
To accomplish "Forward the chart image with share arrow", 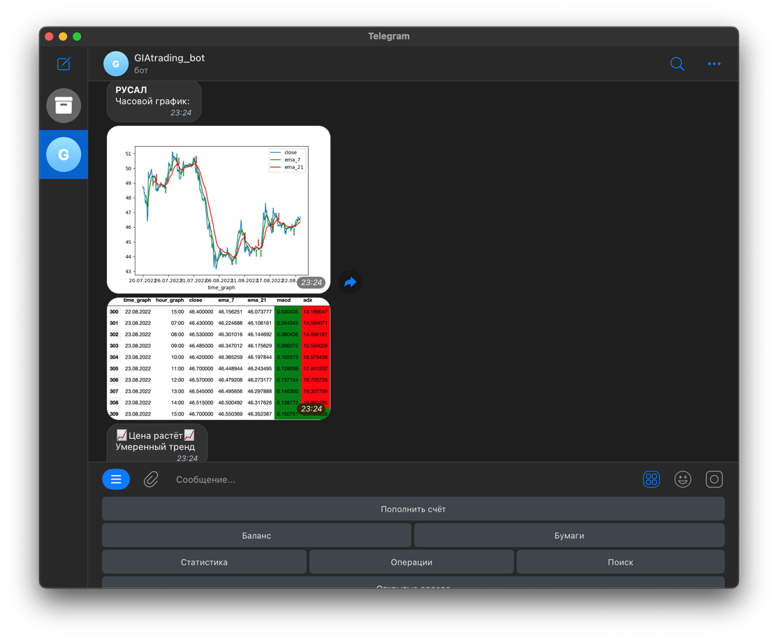I will [x=351, y=282].
